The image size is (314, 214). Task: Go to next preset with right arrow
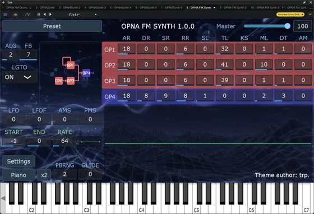point(50,15)
